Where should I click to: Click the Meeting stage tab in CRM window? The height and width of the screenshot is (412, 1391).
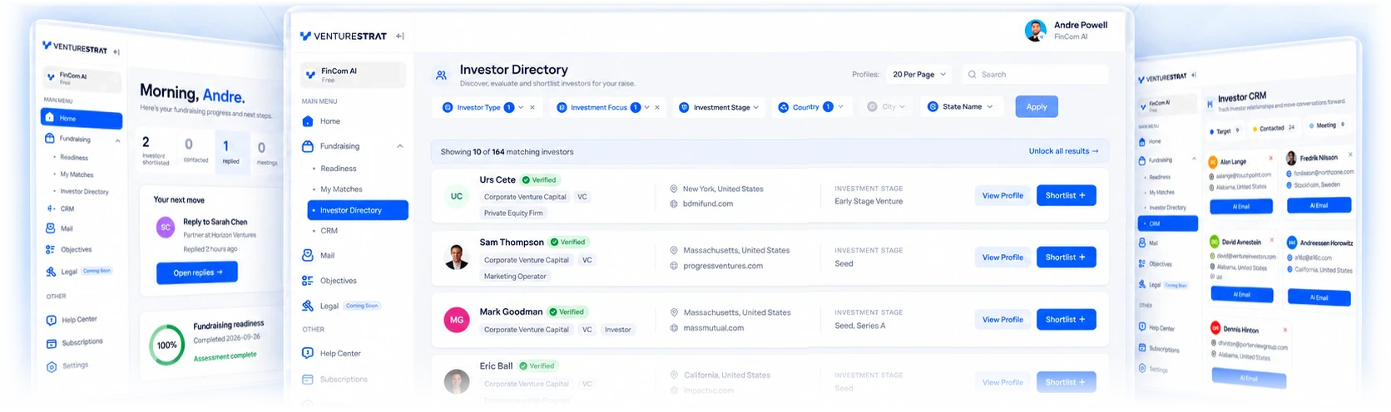[1327, 125]
